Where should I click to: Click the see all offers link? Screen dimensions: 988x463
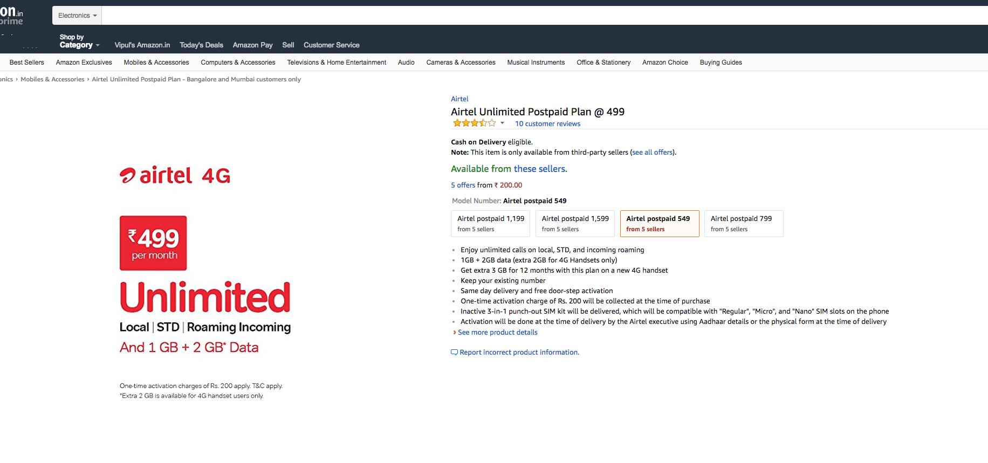653,153
